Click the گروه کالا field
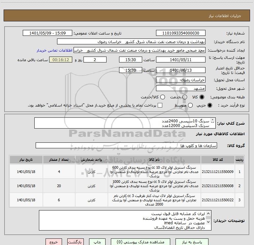Image resolution: width=254 pixels, height=245 pixels. pyautogui.click(x=126, y=145)
